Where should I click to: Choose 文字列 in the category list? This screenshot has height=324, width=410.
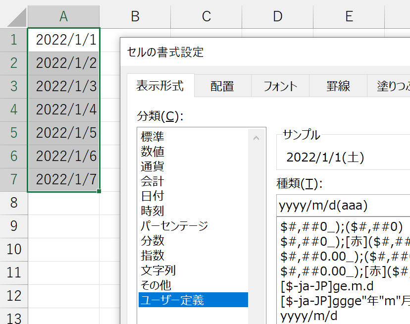193,270
